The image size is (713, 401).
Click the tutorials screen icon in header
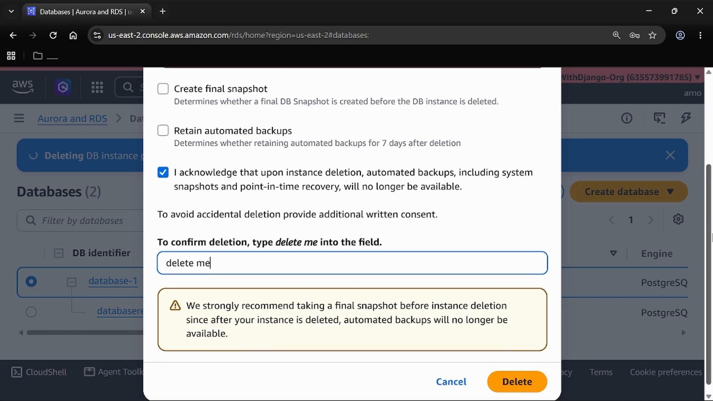click(x=660, y=118)
